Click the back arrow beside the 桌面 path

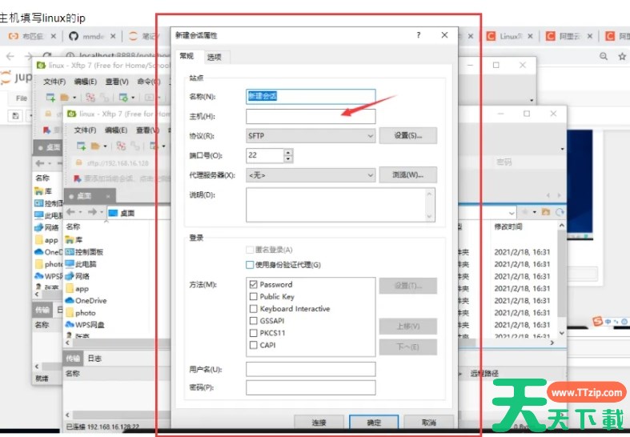pyautogui.click(x=70, y=213)
